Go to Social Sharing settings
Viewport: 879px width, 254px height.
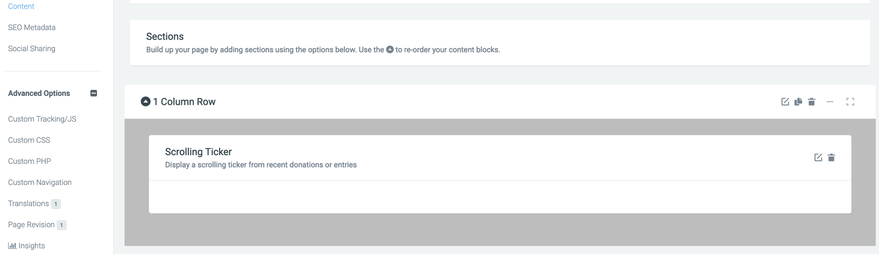[x=32, y=48]
